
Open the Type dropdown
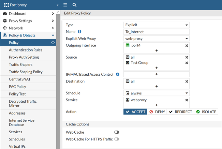click(x=156, y=25)
